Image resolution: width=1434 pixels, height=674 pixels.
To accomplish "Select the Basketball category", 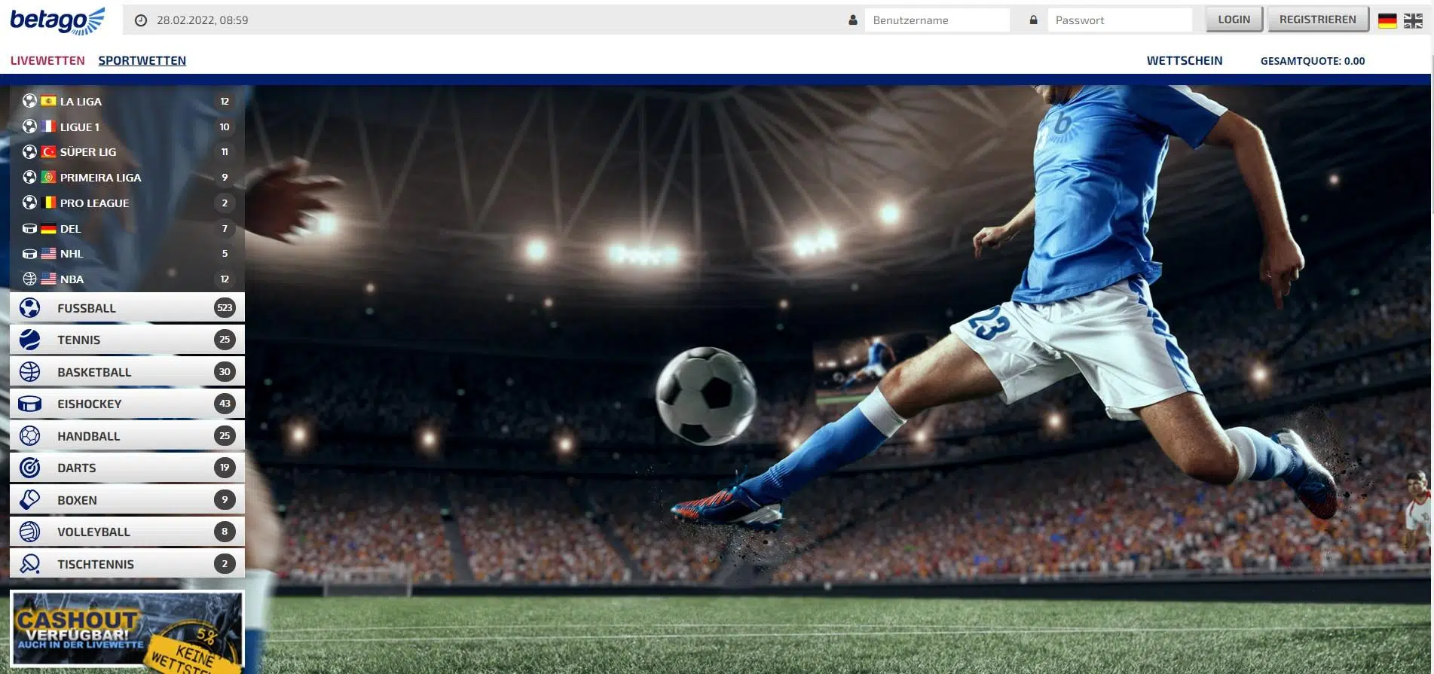I will point(127,372).
